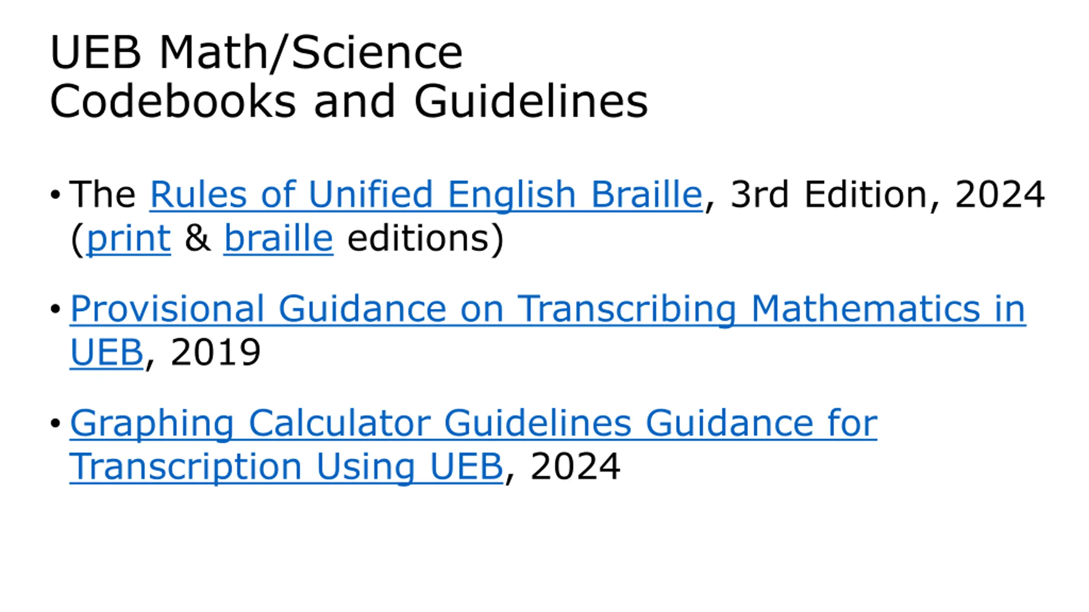Click the word Mathematics in the second link
This screenshot has height=612, width=1089.
pyautogui.click(x=866, y=309)
